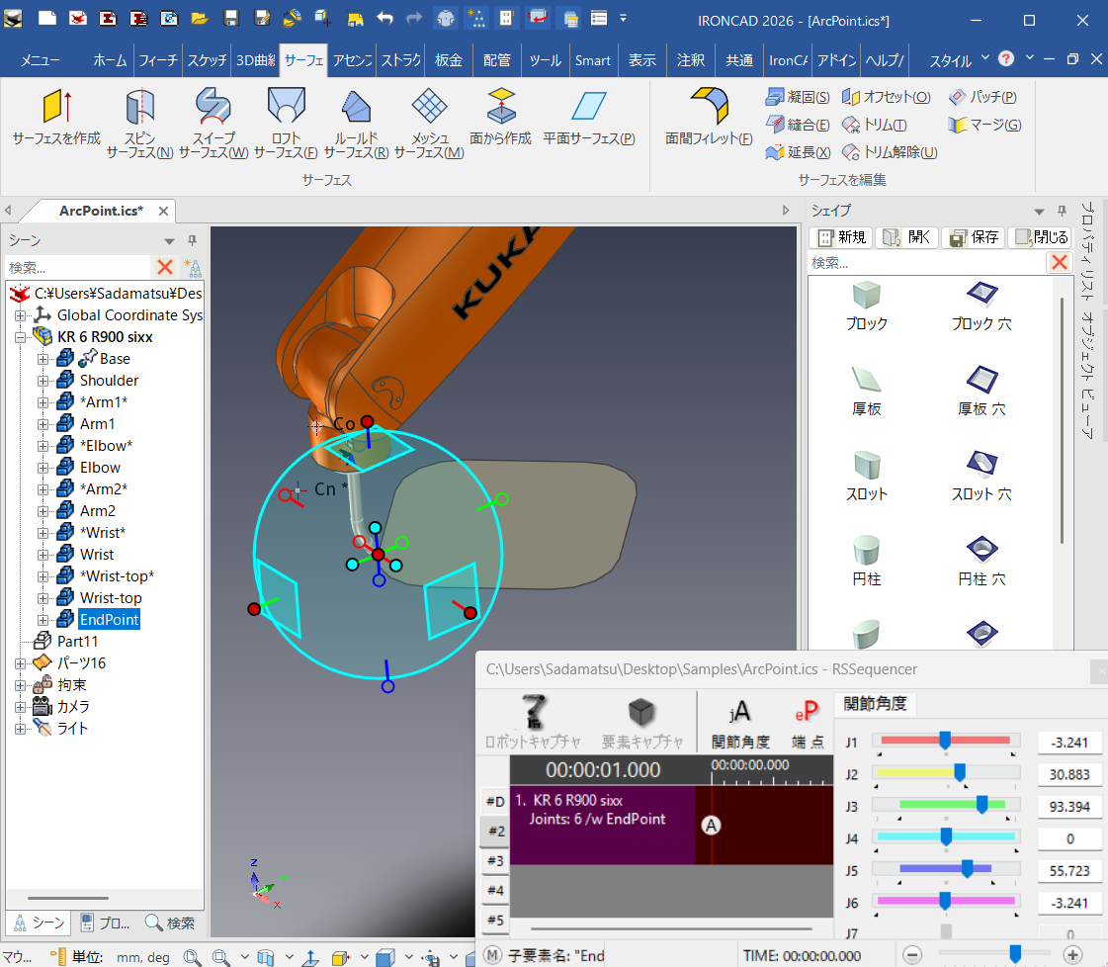Expand the Base tree node
Image resolution: width=1108 pixels, height=967 pixels.
(43, 359)
